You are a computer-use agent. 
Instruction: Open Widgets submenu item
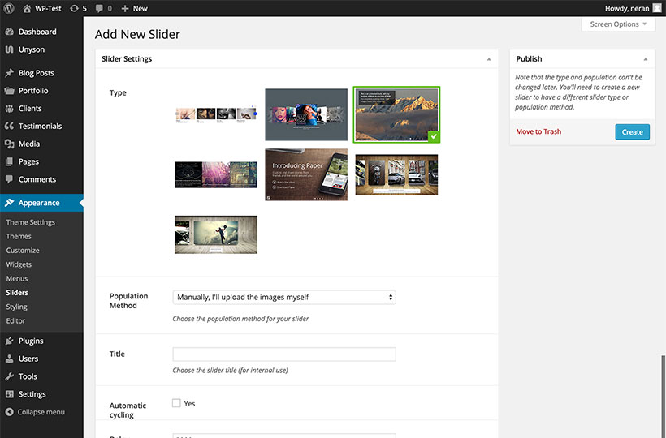point(19,264)
